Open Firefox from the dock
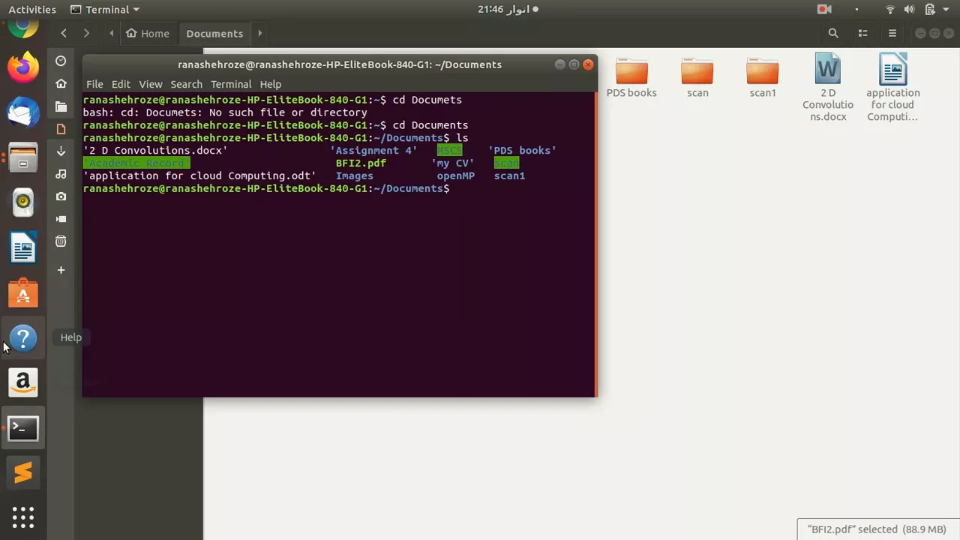Viewport: 960px width, 540px height. 22,67
